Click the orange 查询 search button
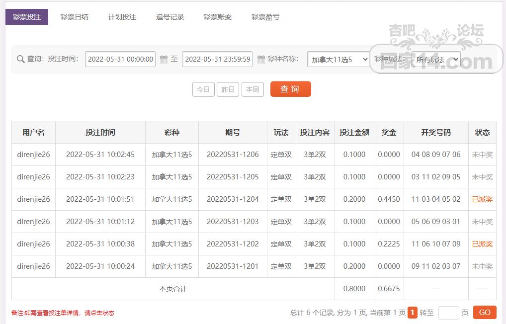Image resolution: width=506 pixels, height=324 pixels. [x=290, y=89]
